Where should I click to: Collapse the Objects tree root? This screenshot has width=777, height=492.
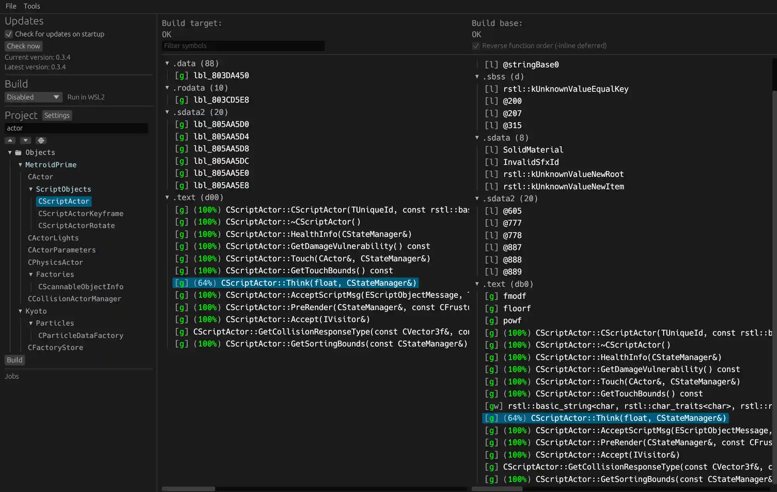coord(10,152)
